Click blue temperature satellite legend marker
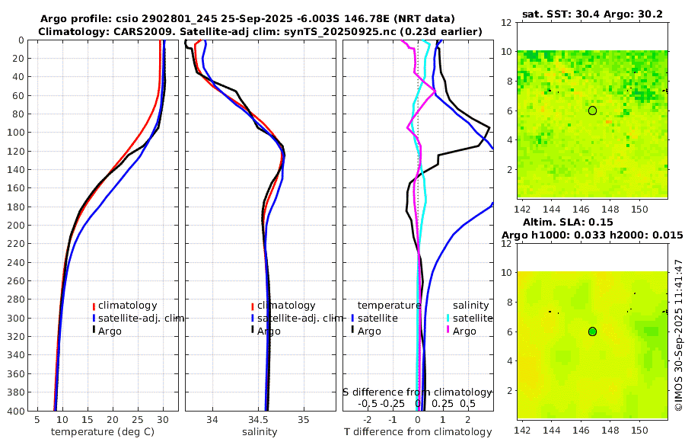685x442 pixels. coord(352,318)
